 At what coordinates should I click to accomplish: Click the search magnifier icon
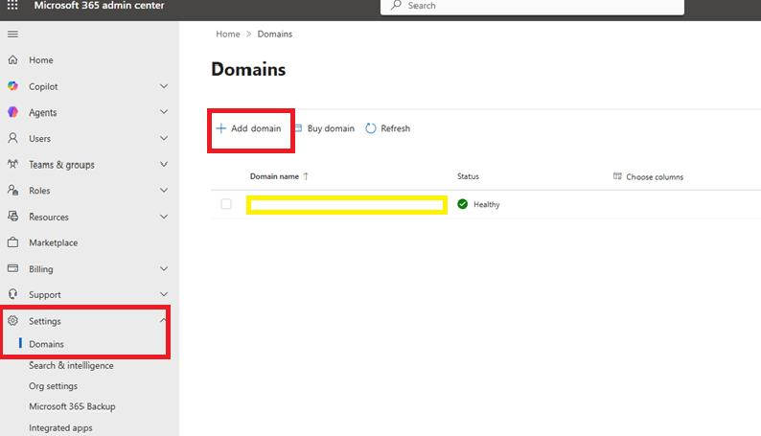point(397,6)
